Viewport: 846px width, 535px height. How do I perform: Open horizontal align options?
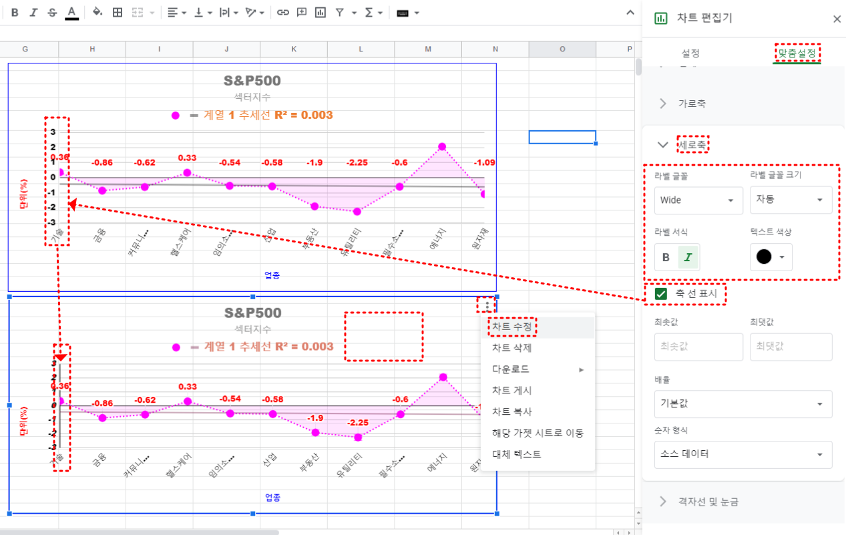pyautogui.click(x=177, y=12)
